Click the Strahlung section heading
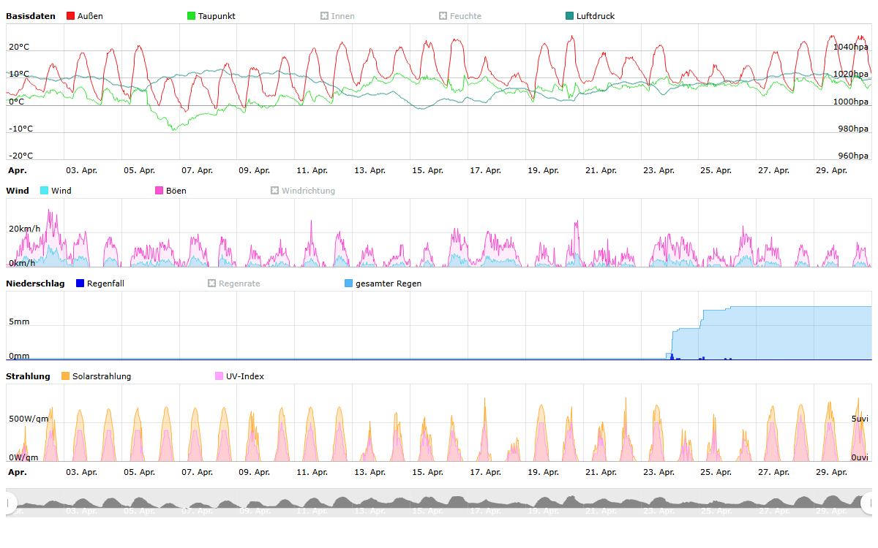Viewport: 878px width, 548px height. [28, 376]
